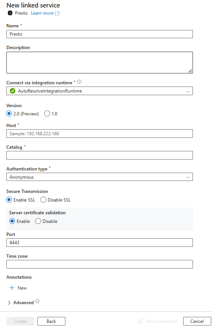Click the Test connection plug icon

pyautogui.click(x=141, y=321)
